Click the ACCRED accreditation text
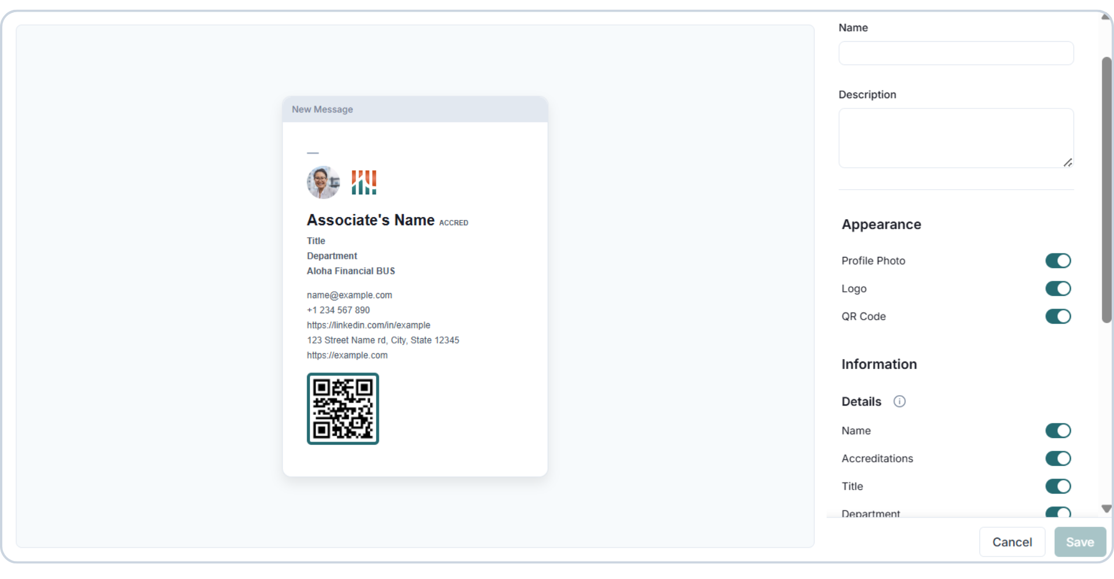Viewport: 1114px width, 579px height. click(x=454, y=223)
